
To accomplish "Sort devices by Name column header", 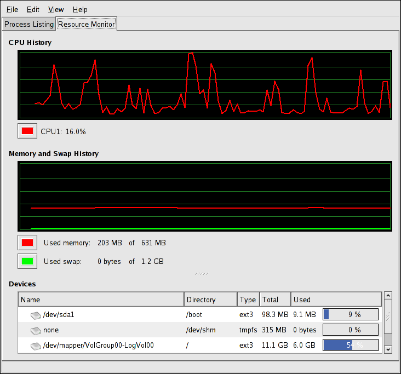I will tap(101, 300).
